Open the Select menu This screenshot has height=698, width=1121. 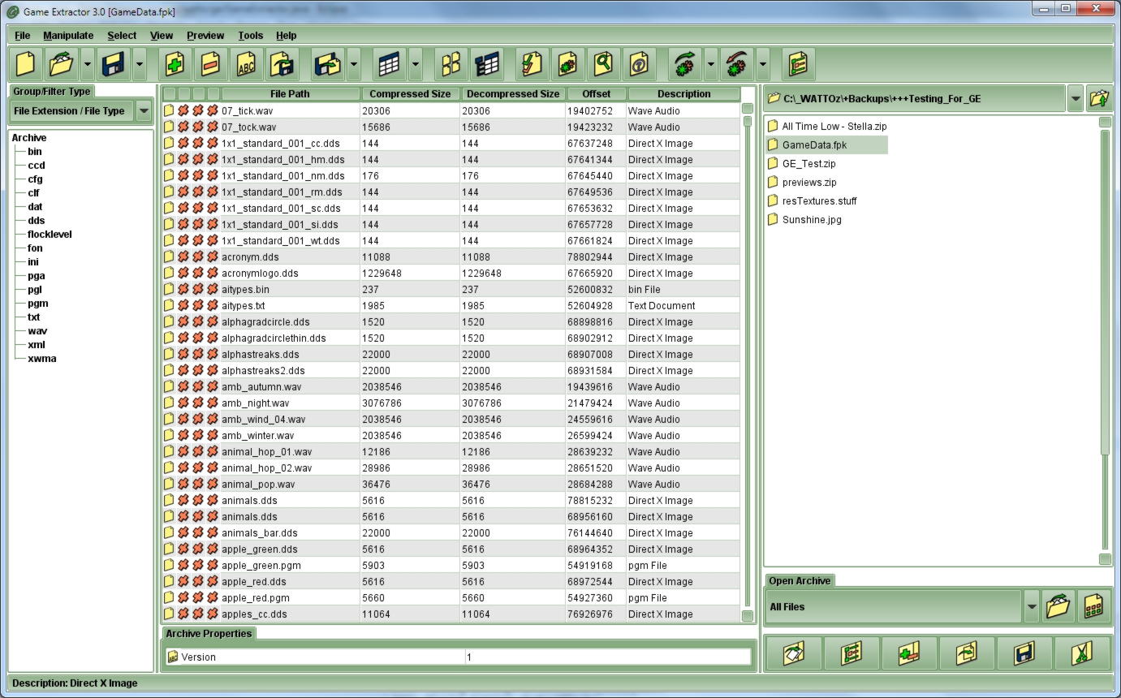pos(122,35)
